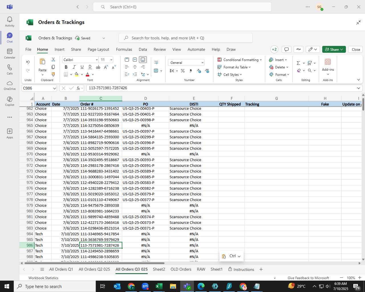Click the zoom out minus control

(341, 278)
